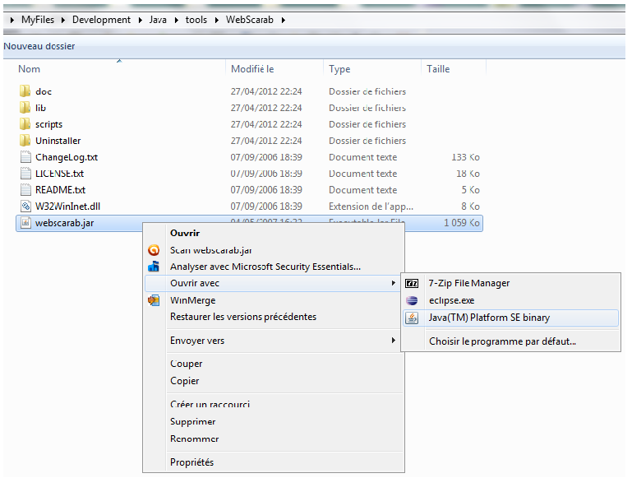
Task: Click the eclipse.exe sphere icon
Action: [412, 300]
